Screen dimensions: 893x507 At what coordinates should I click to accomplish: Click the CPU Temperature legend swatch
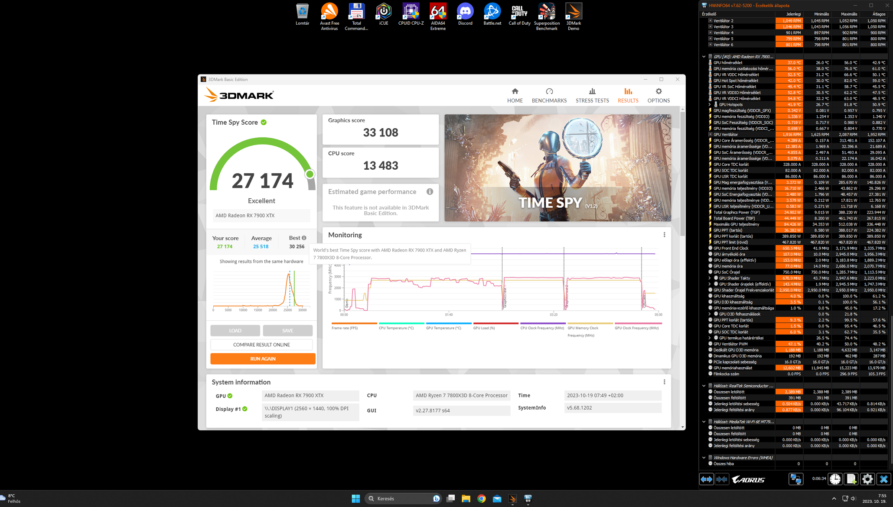point(401,323)
